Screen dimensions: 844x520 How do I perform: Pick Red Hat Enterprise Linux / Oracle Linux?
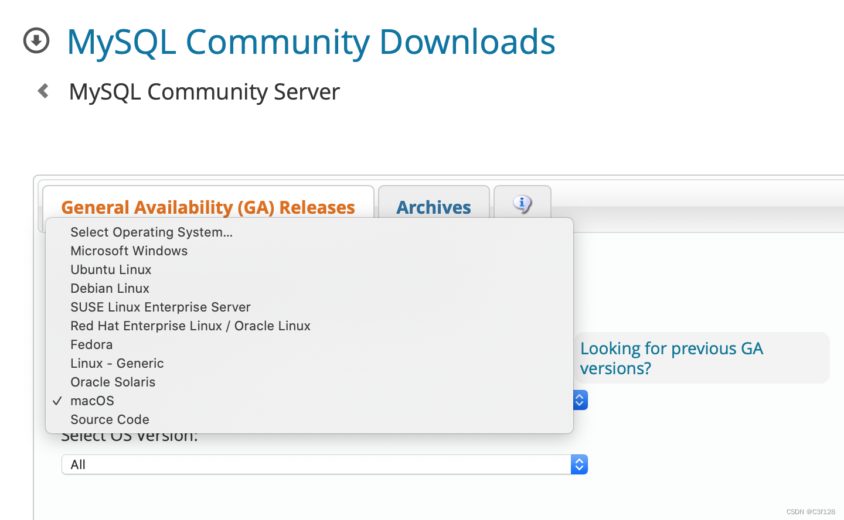pos(309,326)
